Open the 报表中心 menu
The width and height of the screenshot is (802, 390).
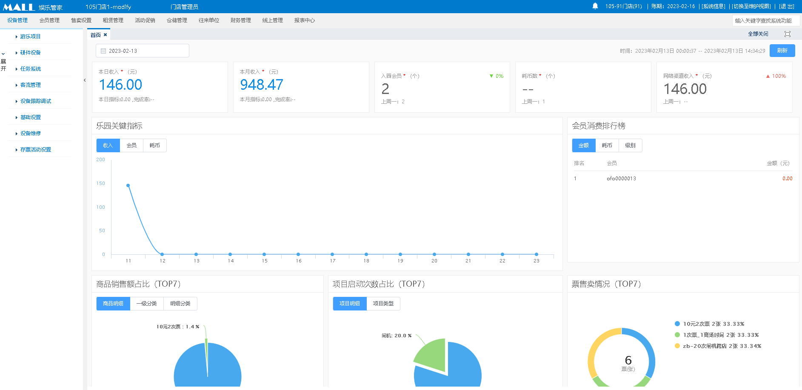tap(305, 20)
